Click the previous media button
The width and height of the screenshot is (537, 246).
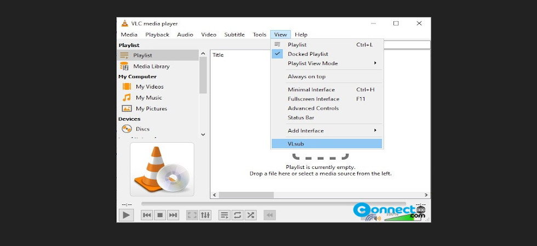click(x=147, y=215)
